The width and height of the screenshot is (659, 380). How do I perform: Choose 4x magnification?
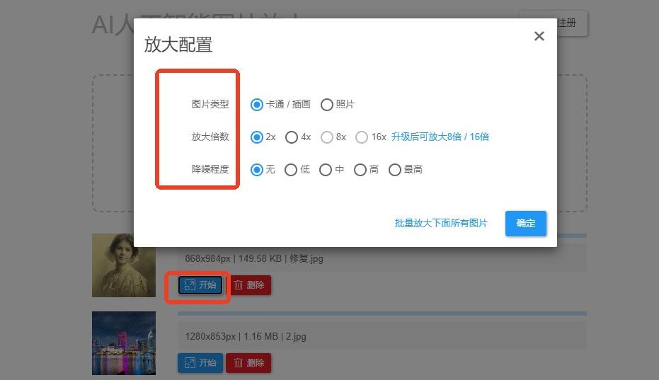291,137
